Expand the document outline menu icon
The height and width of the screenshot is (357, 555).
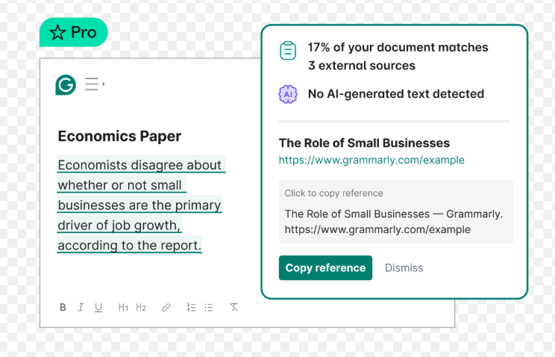[x=95, y=84]
